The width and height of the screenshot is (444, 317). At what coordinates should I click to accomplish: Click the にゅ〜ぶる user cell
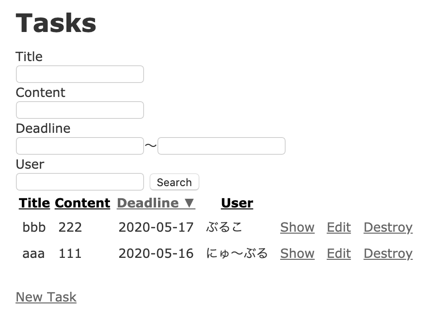237,254
